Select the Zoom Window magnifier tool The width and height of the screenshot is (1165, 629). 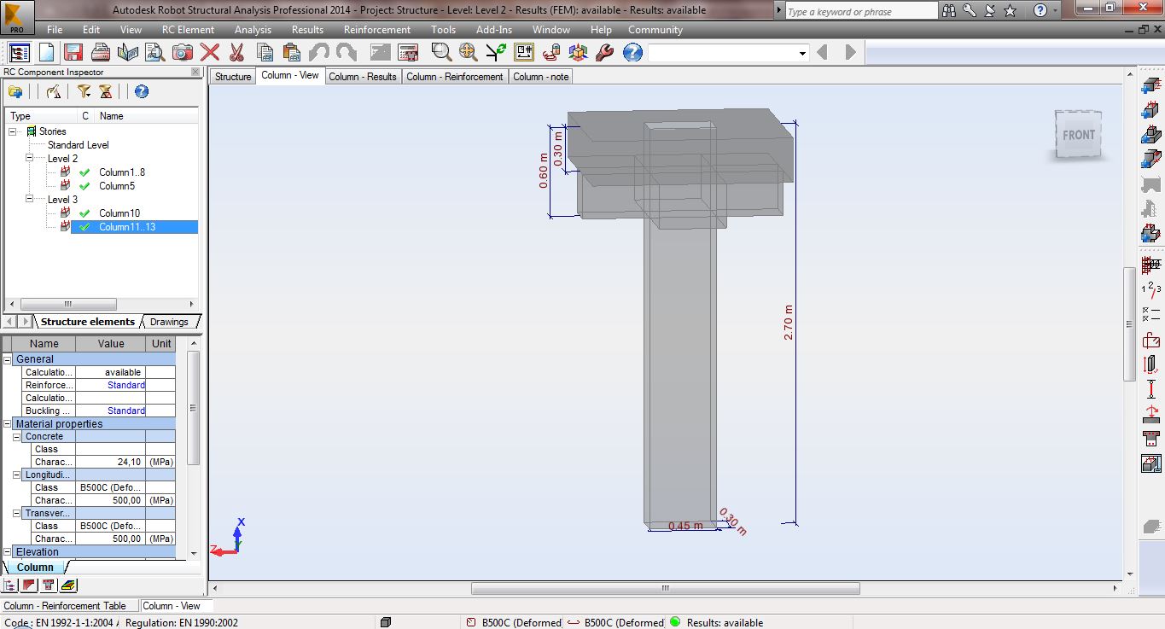coord(441,52)
